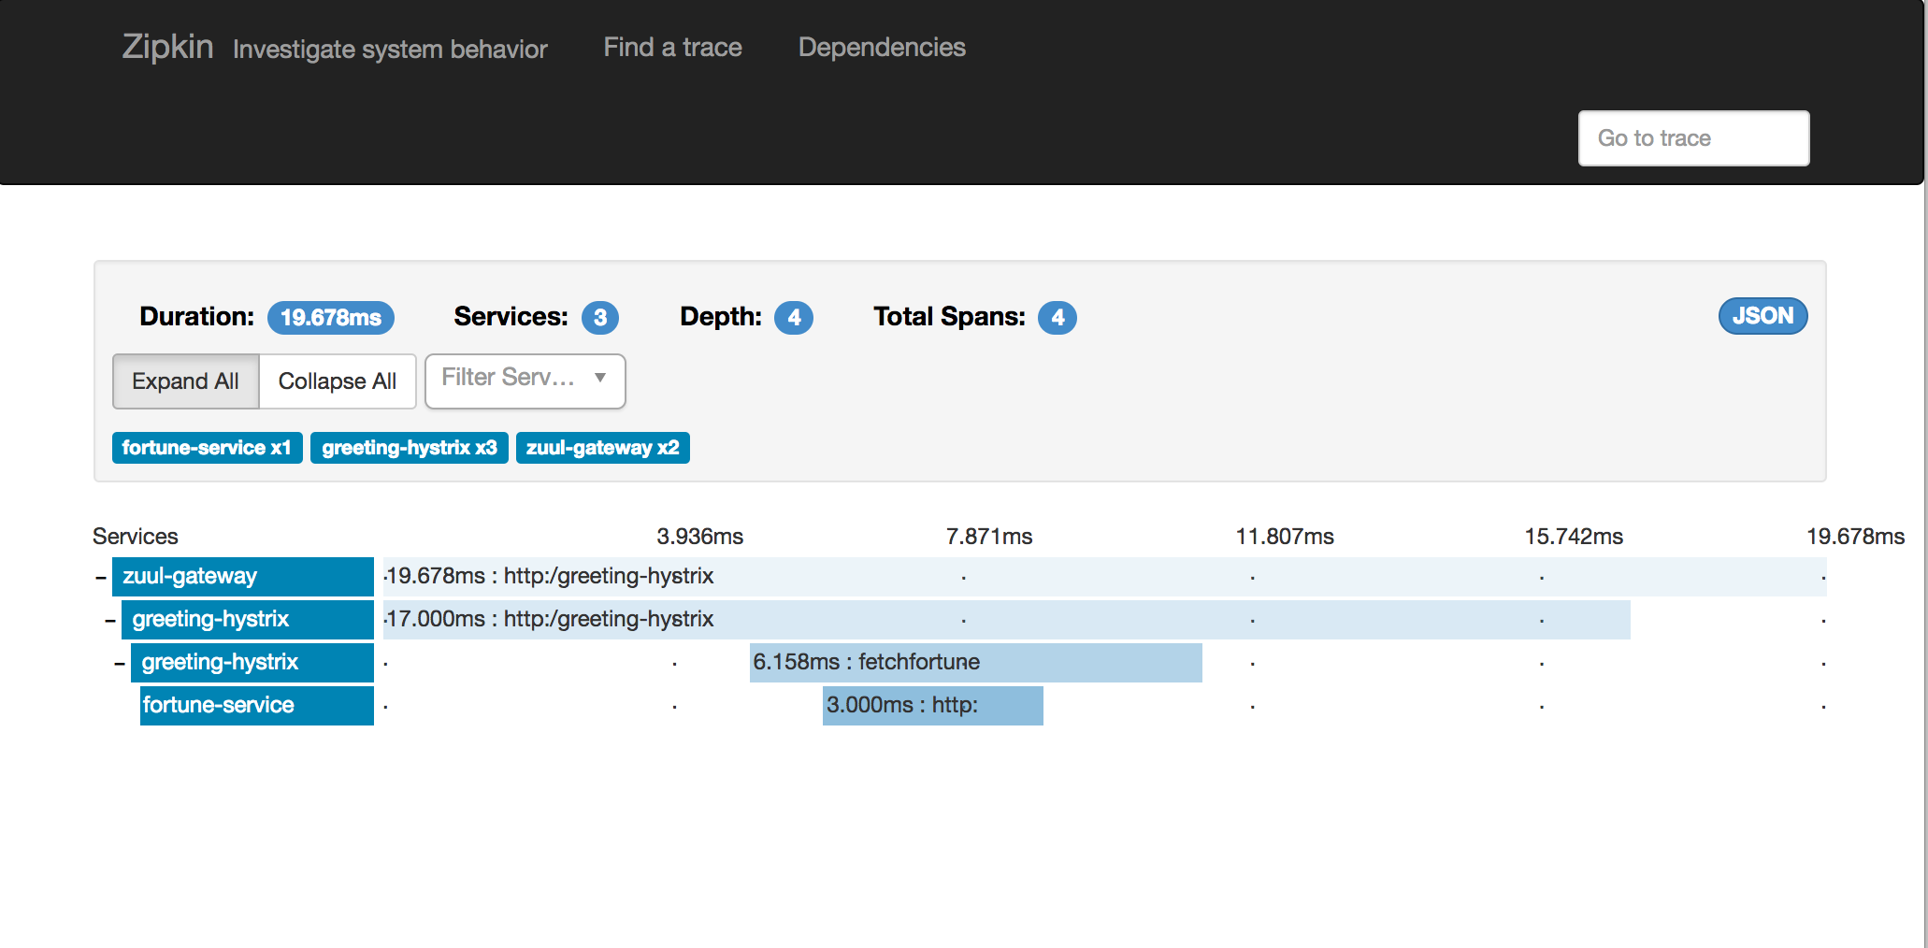The height and width of the screenshot is (948, 1928).
Task: Click the Total Spans count badge 4
Action: (1058, 318)
